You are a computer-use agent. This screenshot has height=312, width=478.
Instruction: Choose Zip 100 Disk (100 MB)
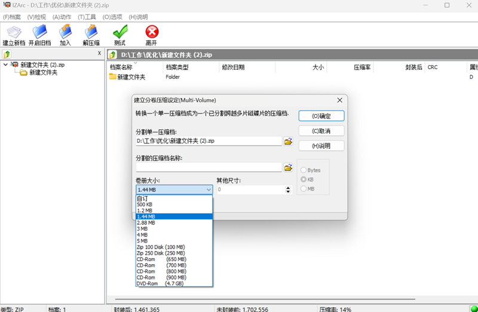click(174, 247)
